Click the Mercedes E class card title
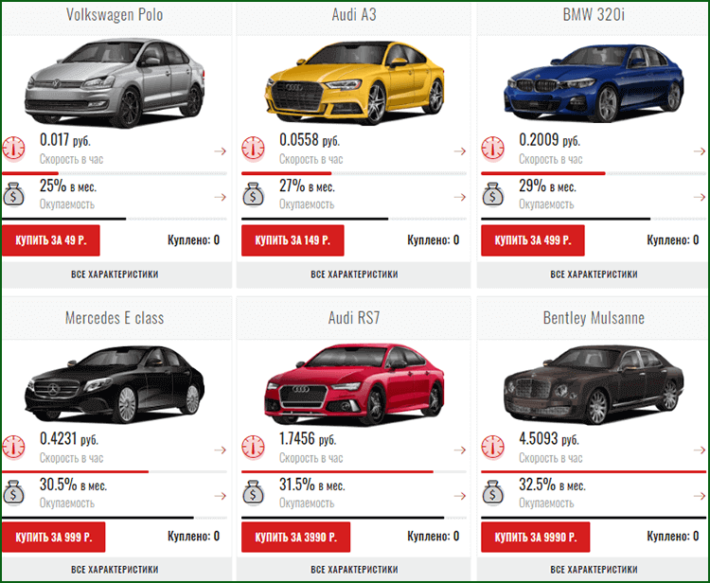 [x=115, y=318]
